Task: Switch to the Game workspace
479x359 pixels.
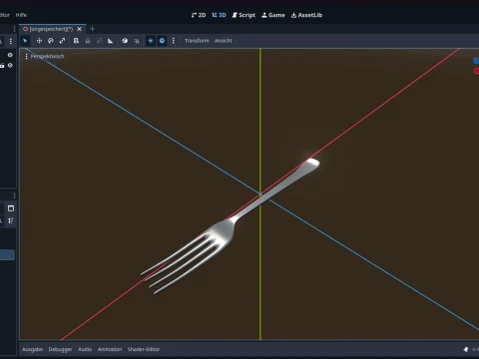Action: point(273,15)
